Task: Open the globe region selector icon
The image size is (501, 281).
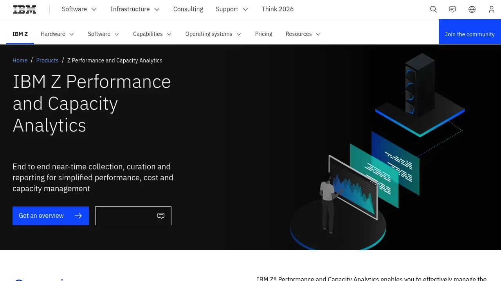Action: pos(472,9)
